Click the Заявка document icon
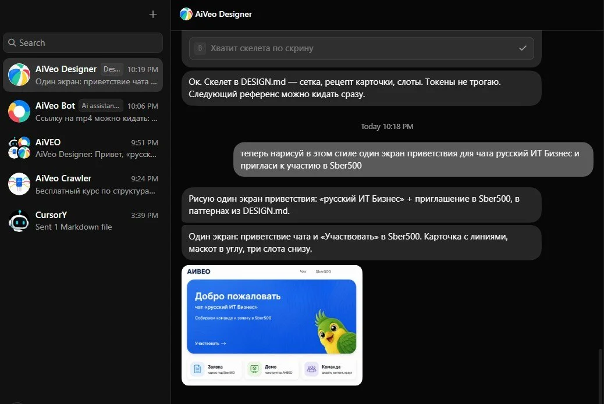This screenshot has width=604, height=404. [198, 369]
